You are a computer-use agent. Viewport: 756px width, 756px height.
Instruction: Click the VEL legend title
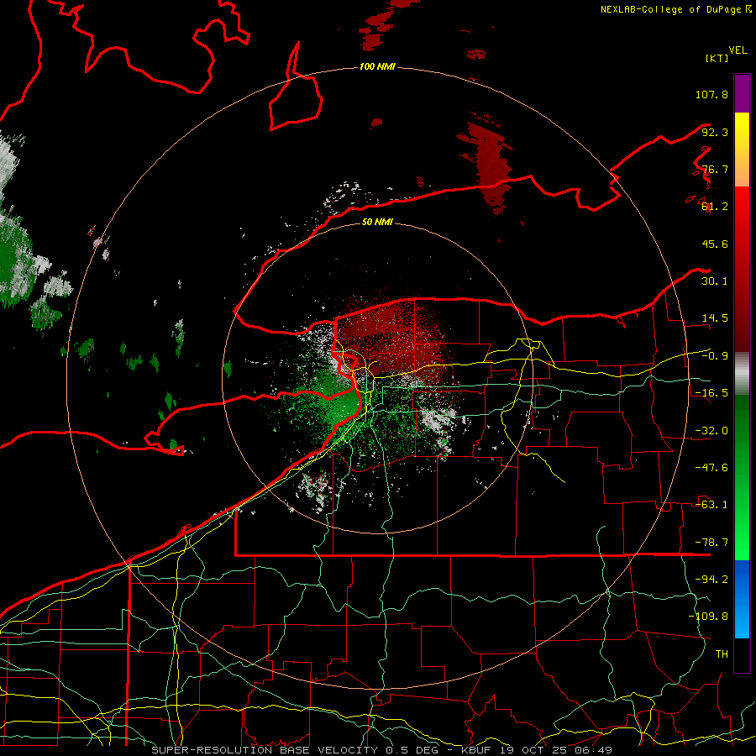click(738, 50)
